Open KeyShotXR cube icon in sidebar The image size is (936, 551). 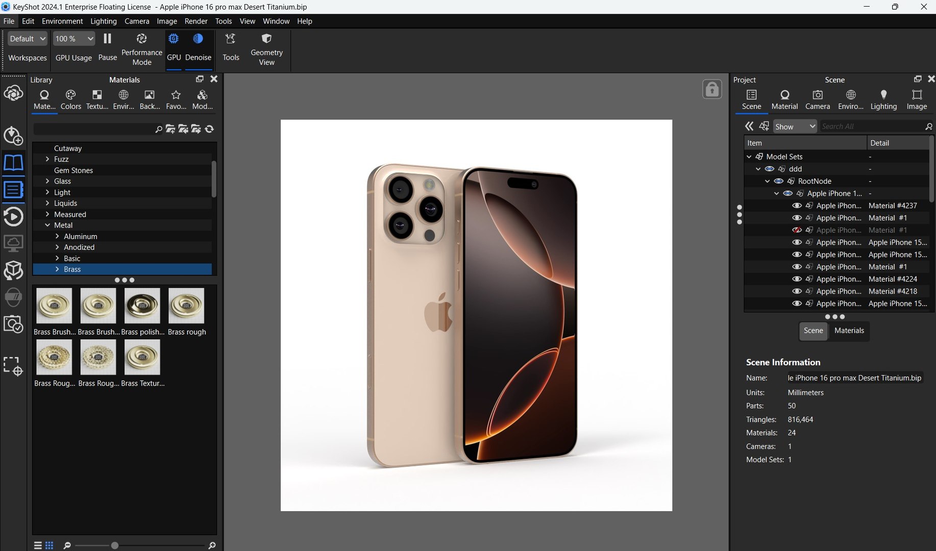pos(13,270)
